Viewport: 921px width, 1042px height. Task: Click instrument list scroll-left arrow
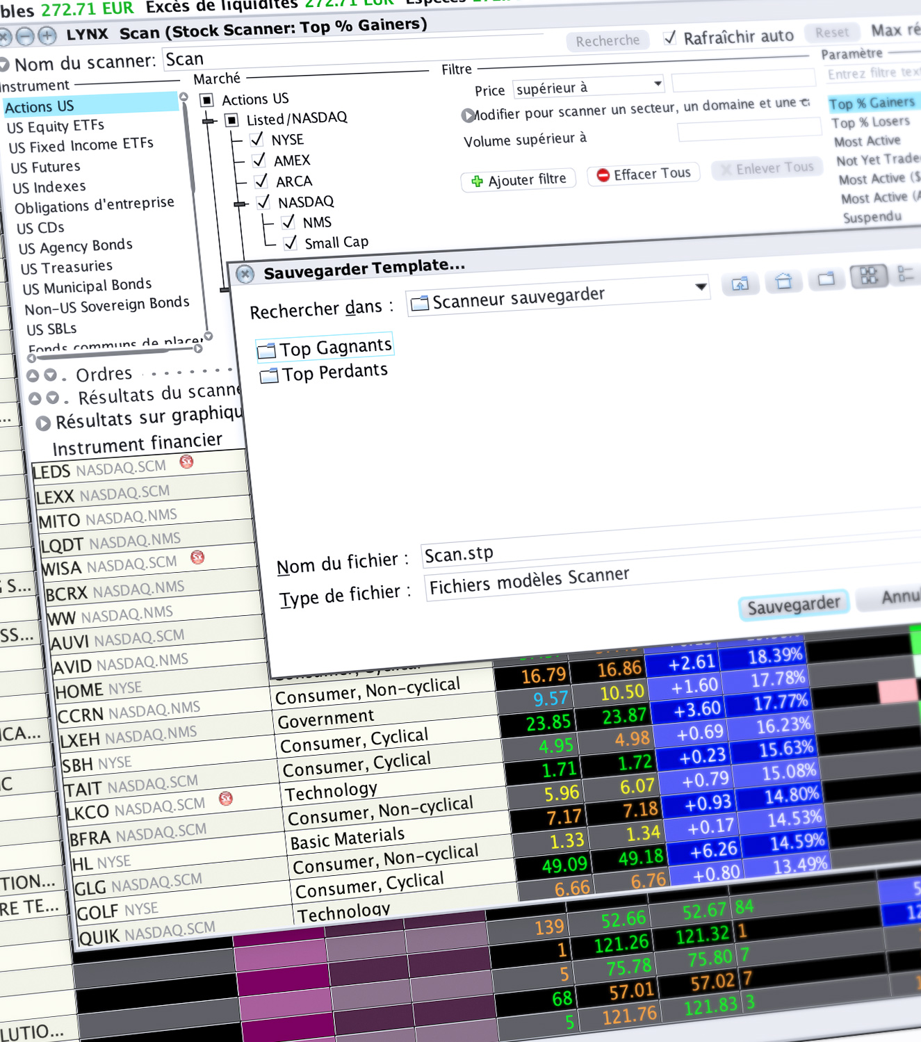[x=31, y=358]
